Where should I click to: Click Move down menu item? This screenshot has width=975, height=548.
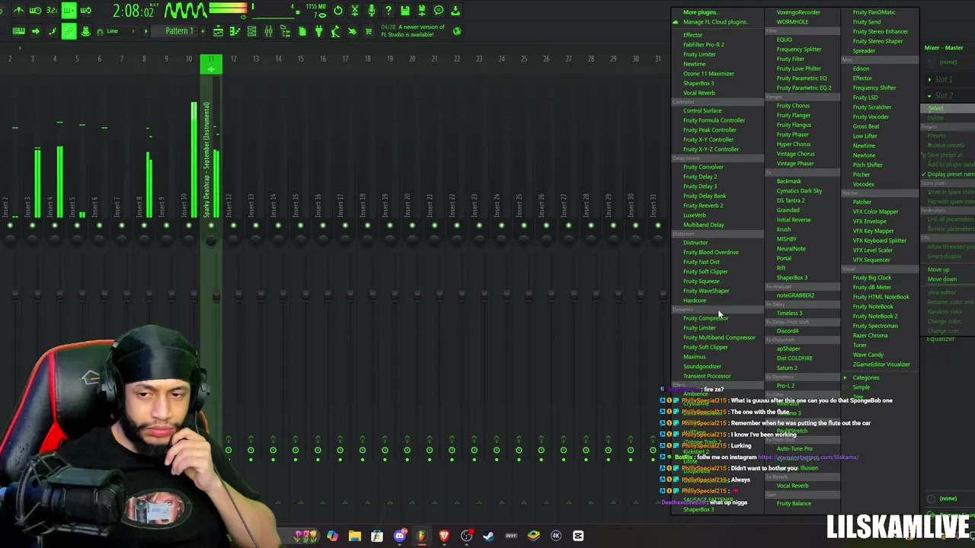(x=941, y=279)
